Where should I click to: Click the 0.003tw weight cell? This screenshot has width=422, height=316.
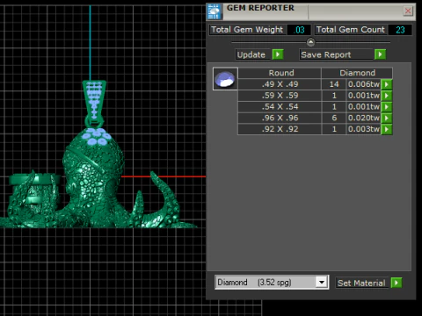click(x=364, y=129)
